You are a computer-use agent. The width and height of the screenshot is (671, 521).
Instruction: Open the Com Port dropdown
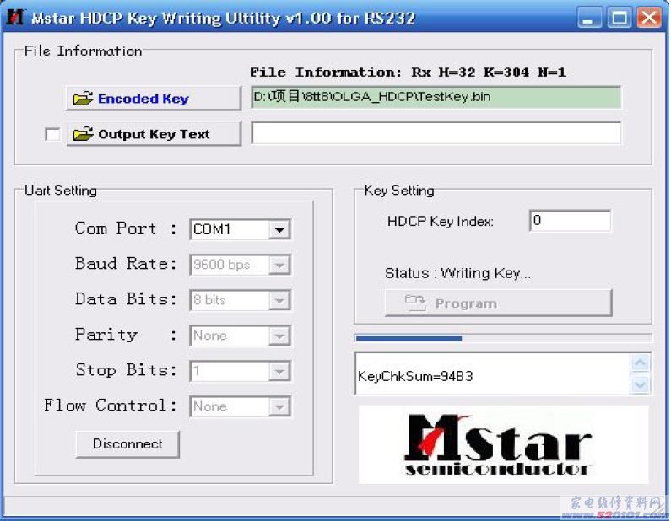pyautogui.click(x=280, y=229)
